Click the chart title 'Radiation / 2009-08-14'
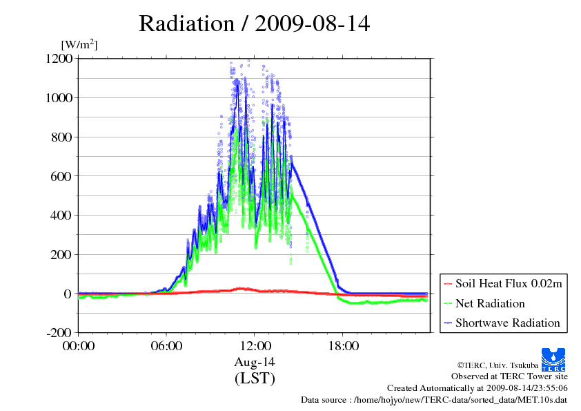This screenshot has height=411, width=581. [254, 23]
